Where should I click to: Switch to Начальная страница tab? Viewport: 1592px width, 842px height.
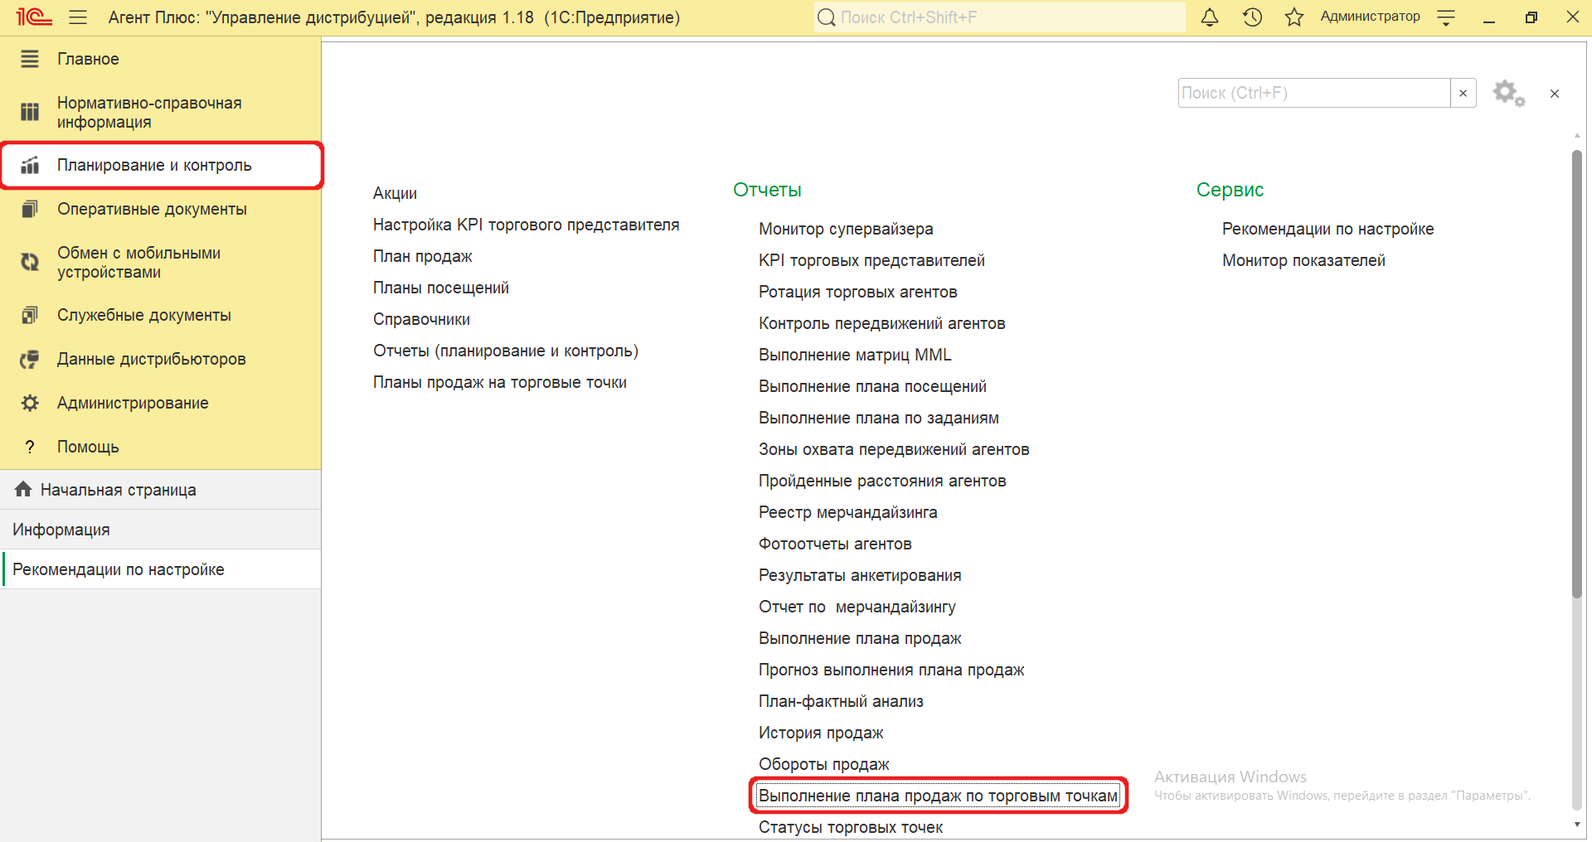pos(161,490)
